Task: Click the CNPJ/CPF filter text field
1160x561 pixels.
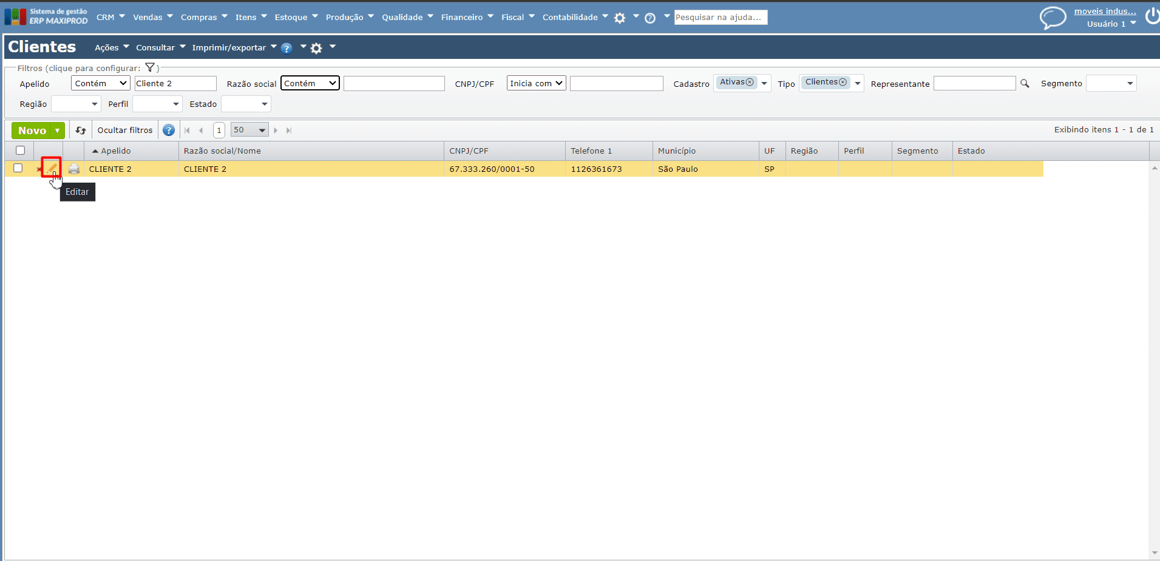Action: click(x=616, y=83)
